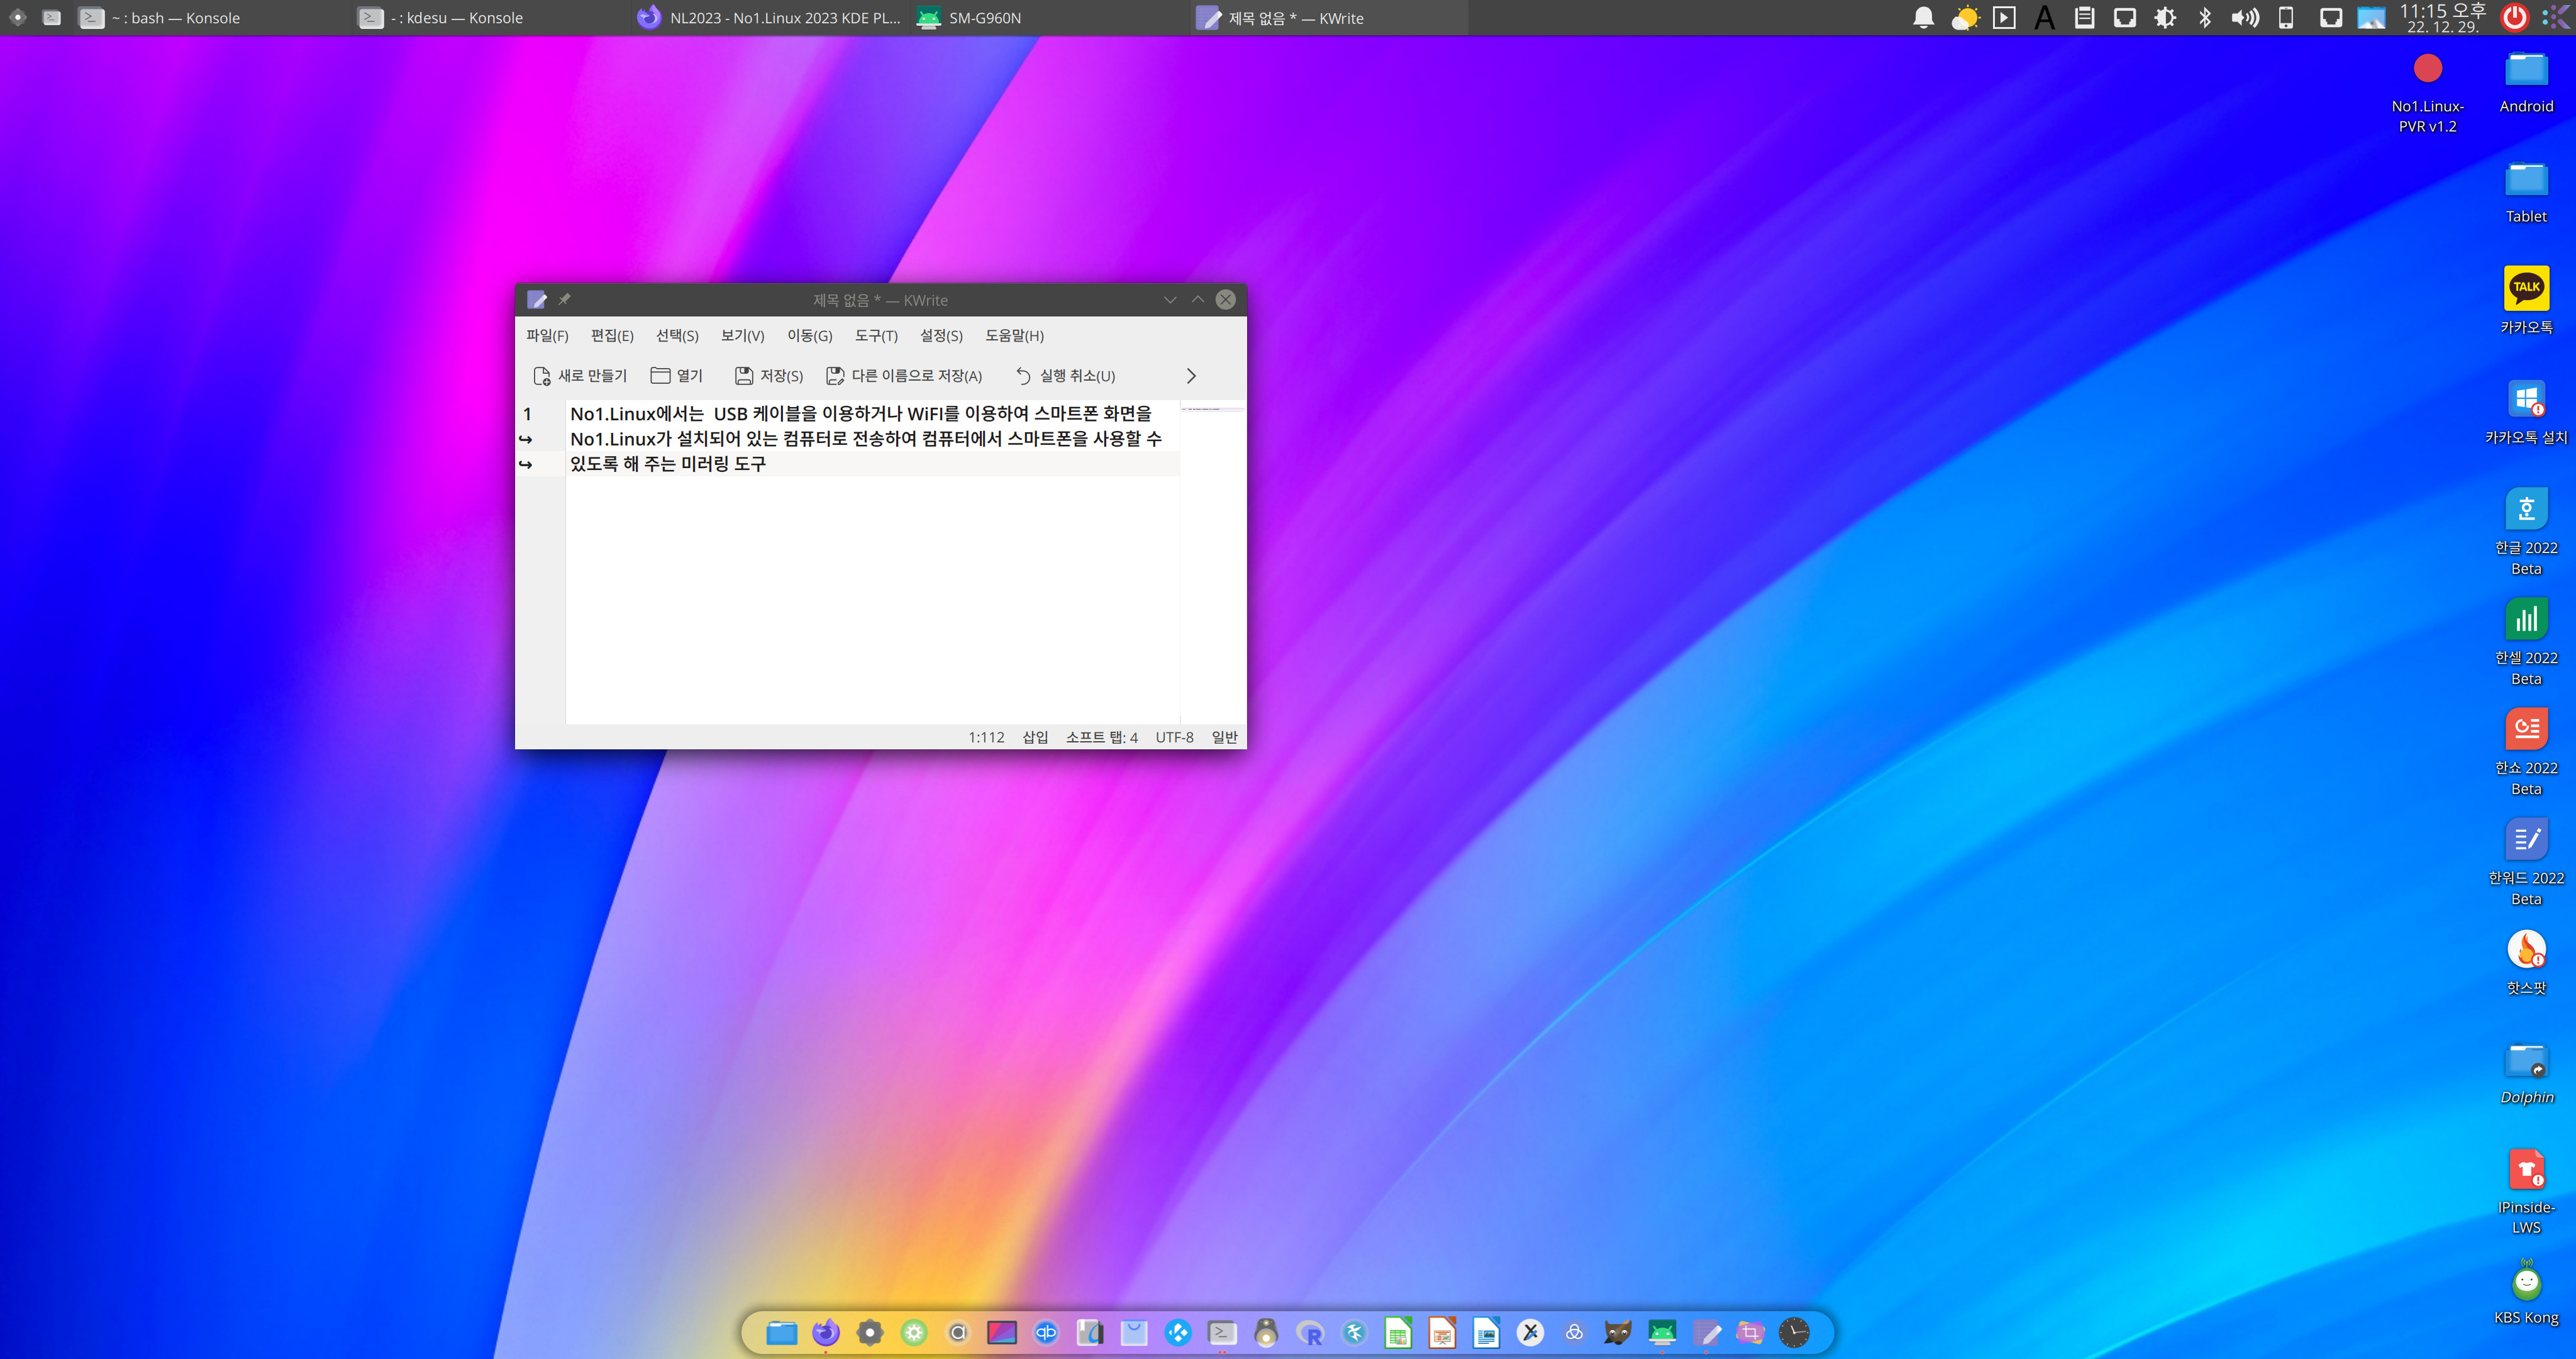Launch Firefox from the dock
The height and width of the screenshot is (1359, 2576).
click(825, 1332)
